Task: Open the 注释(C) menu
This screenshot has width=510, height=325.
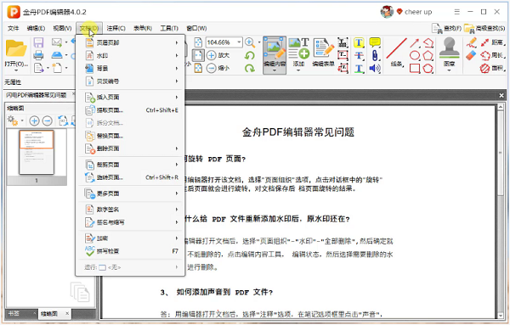Action: click(116, 28)
